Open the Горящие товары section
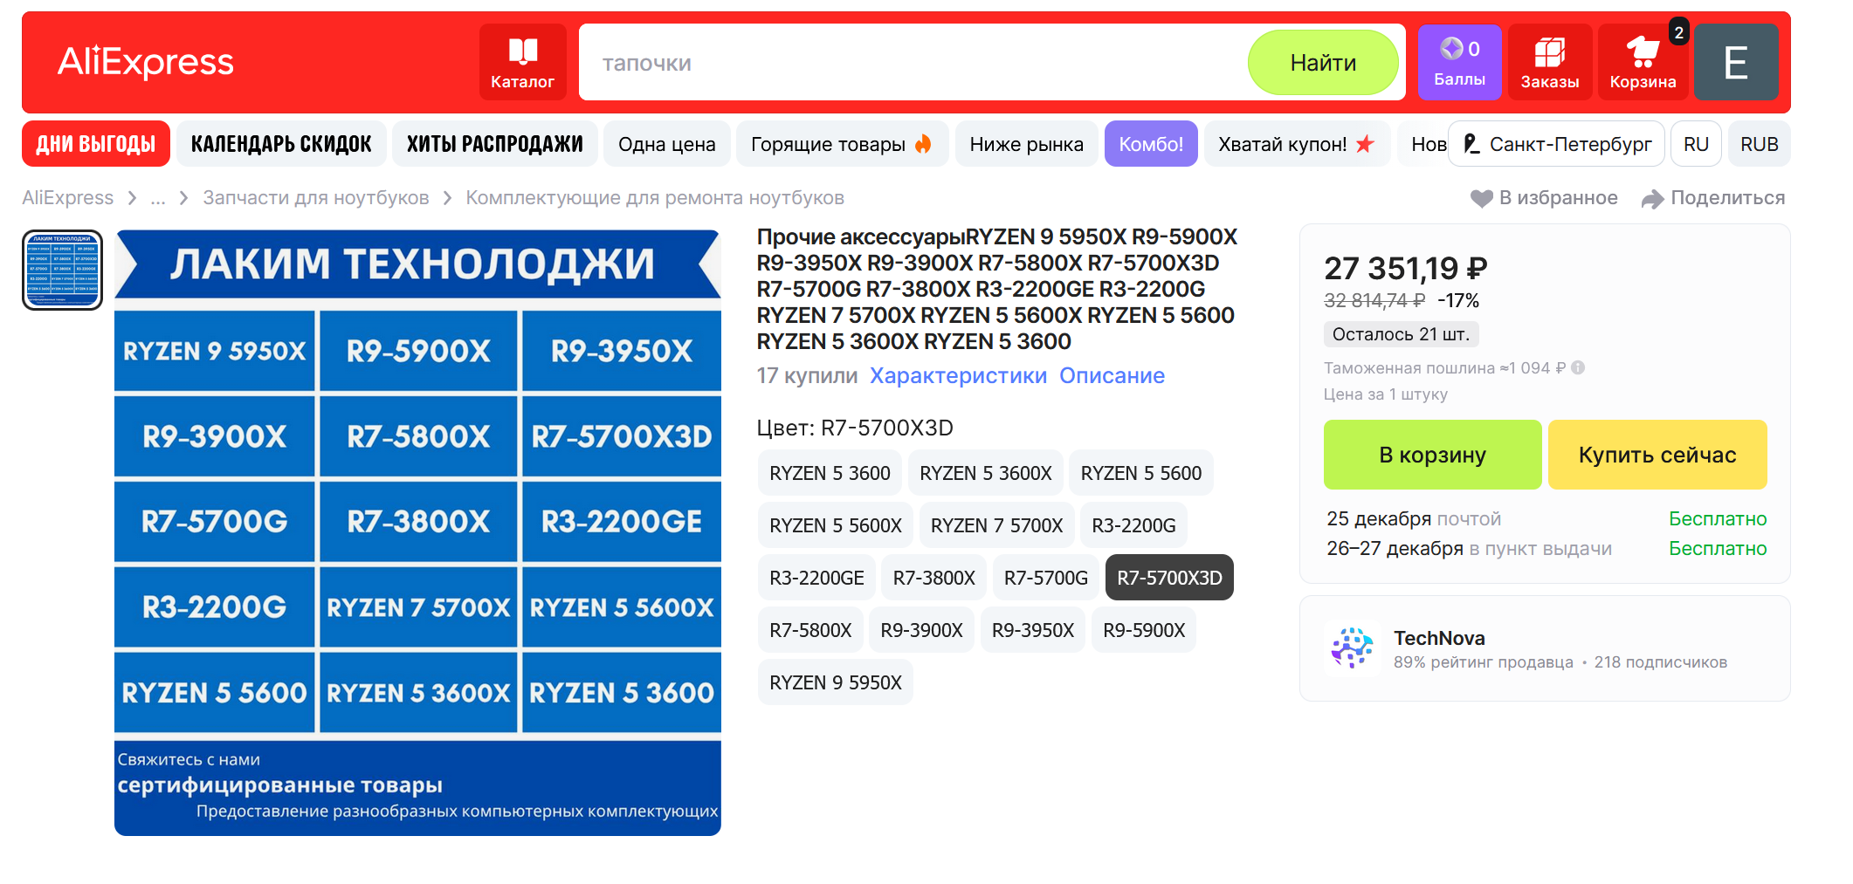 tap(842, 144)
